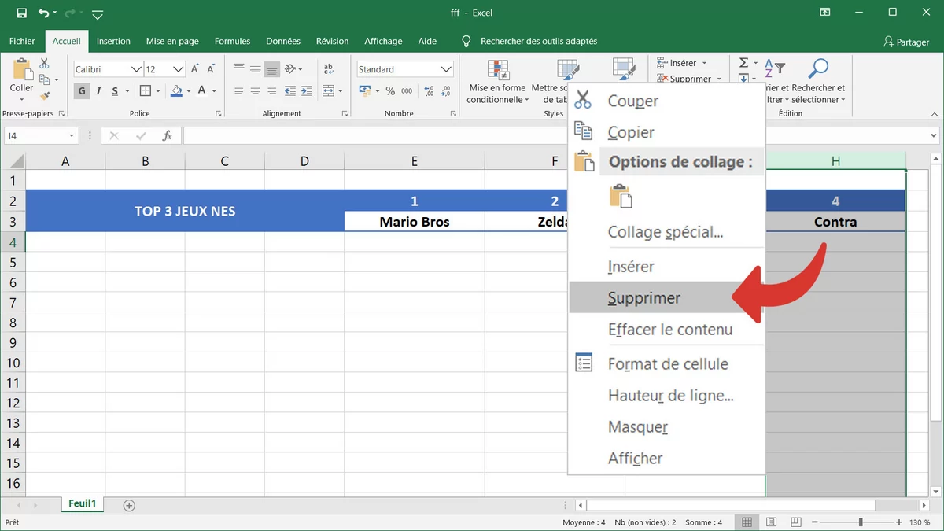Open Nombre dialog launcher
The width and height of the screenshot is (944, 531).
click(452, 114)
